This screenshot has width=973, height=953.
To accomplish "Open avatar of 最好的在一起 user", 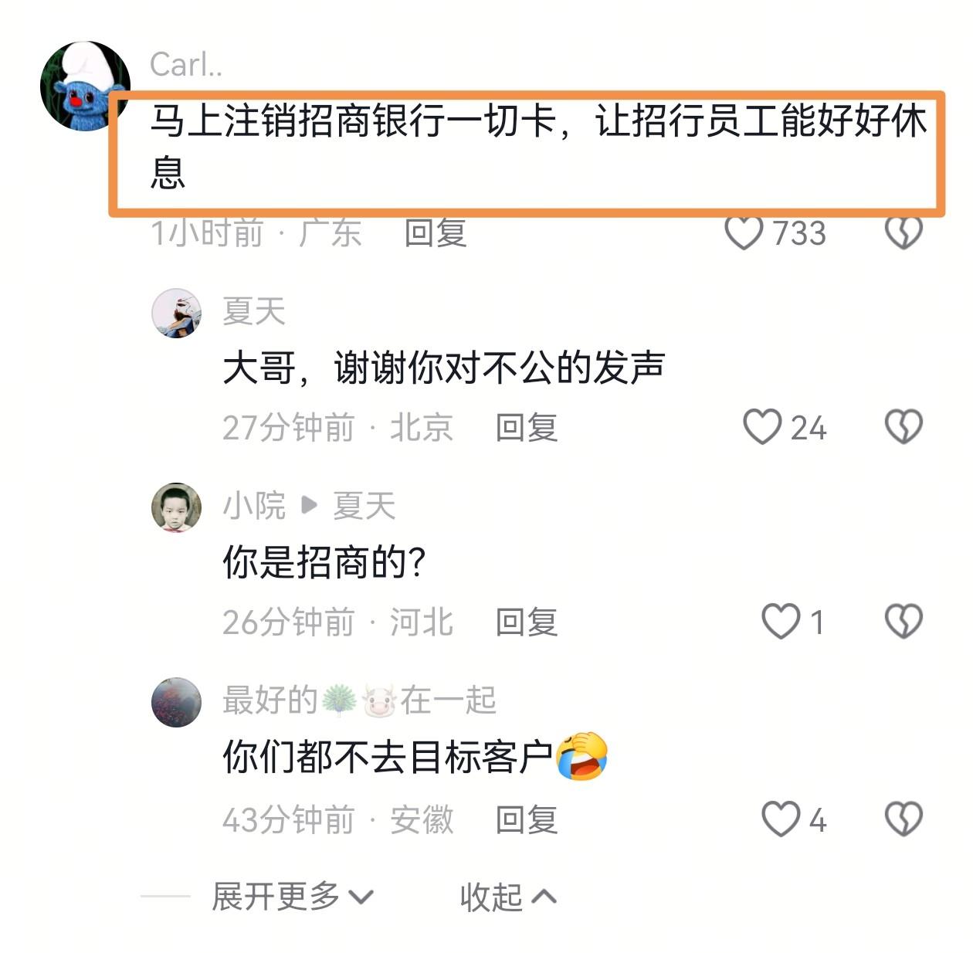I will tap(176, 702).
